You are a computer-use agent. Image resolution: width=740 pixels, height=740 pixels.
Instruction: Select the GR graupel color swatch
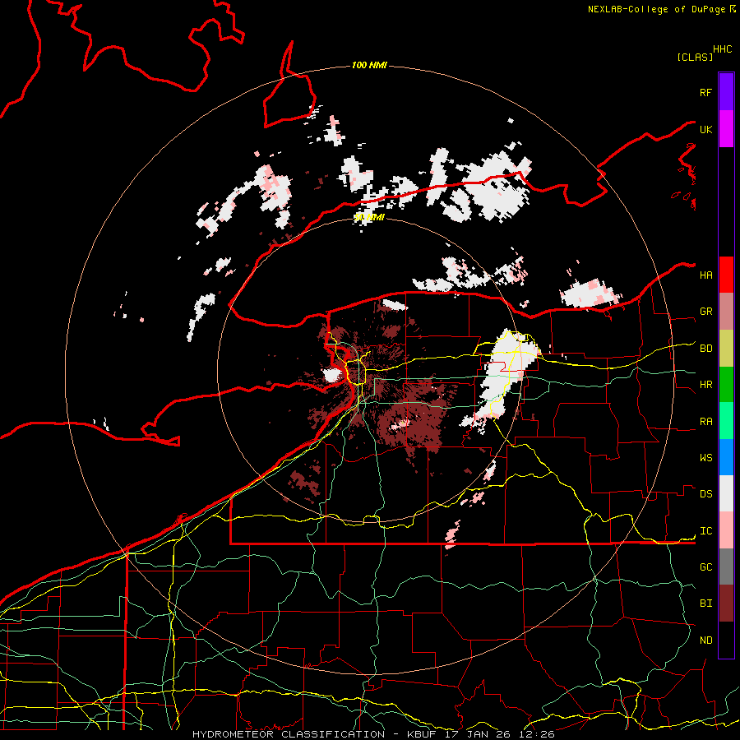[726, 312]
